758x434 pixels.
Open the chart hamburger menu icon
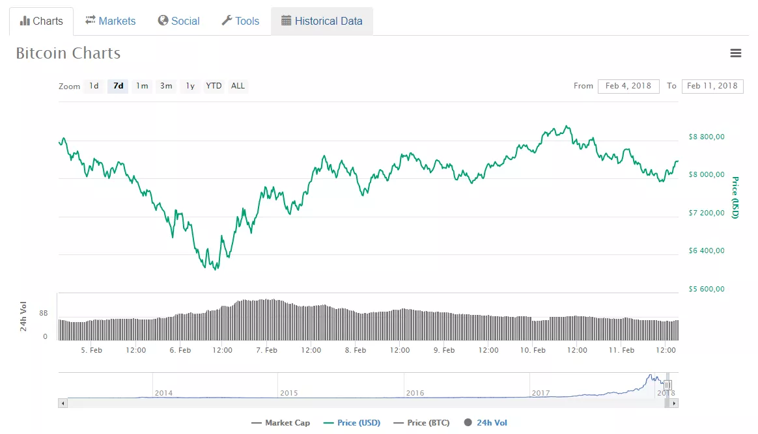[x=736, y=53]
